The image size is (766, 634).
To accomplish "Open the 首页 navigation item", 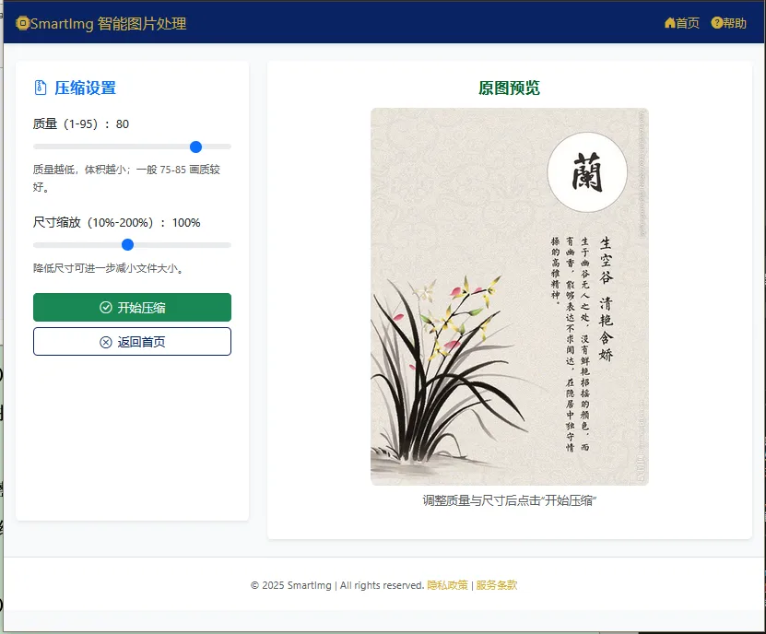I will click(682, 23).
